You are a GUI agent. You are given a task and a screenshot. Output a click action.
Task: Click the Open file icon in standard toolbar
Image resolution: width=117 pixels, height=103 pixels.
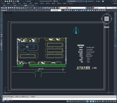point(4,8)
